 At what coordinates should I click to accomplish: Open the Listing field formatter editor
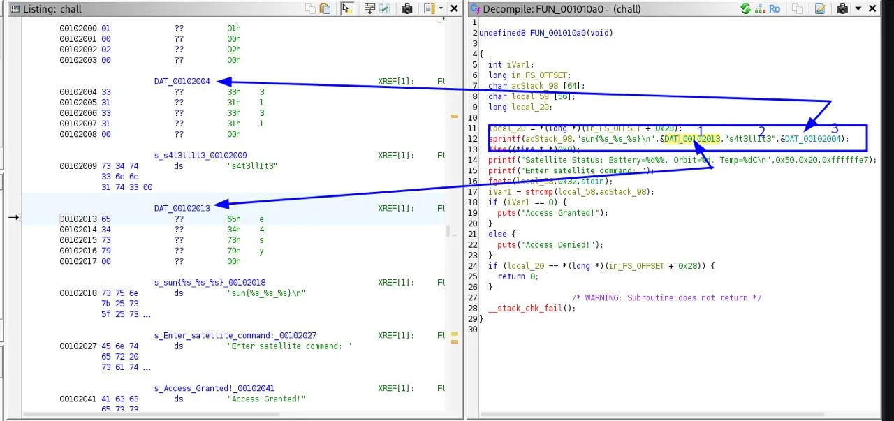pos(369,9)
